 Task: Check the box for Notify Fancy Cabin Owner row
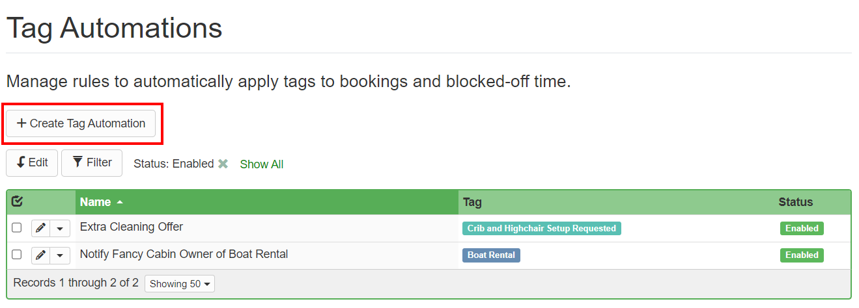[17, 255]
